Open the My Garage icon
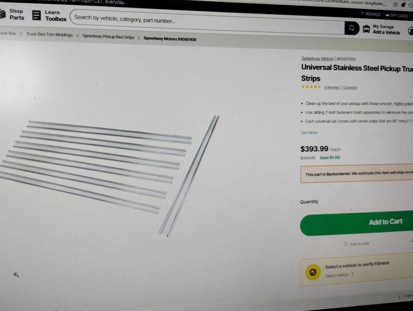Image resolution: width=413 pixels, height=311 pixels. point(366,29)
